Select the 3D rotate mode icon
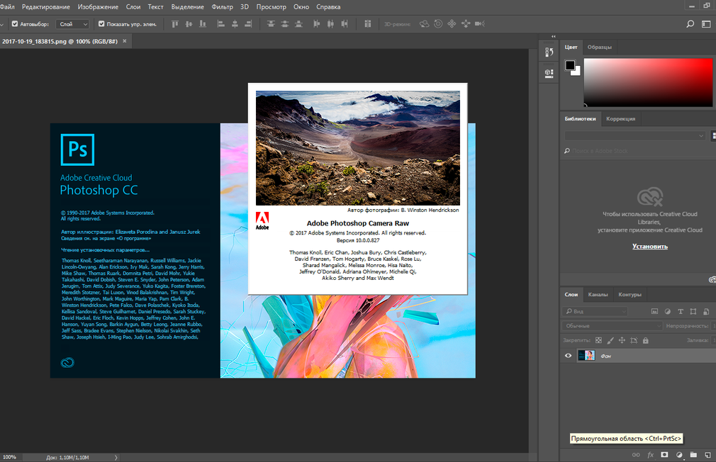This screenshot has width=716, height=462. [424, 24]
